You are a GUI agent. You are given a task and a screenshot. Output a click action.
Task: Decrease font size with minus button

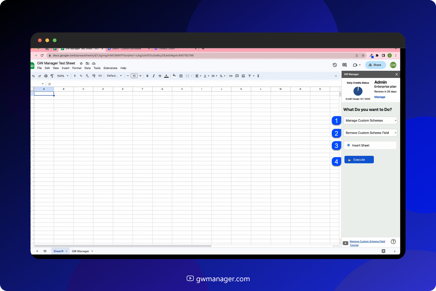[128, 76]
